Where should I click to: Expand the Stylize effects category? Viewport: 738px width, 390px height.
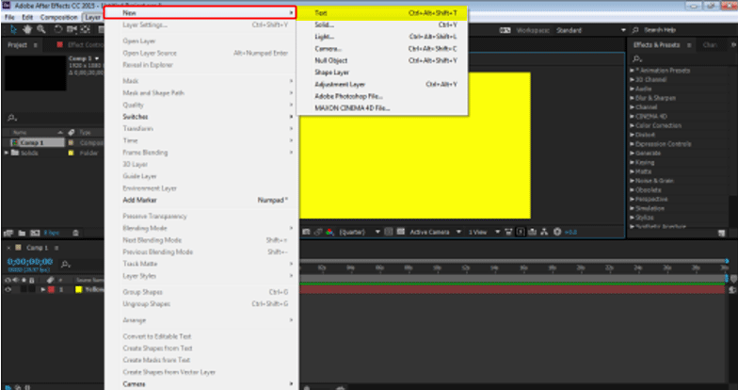633,218
